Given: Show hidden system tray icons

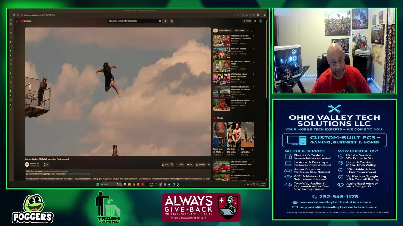Looking at the screenshot, I should (245, 184).
